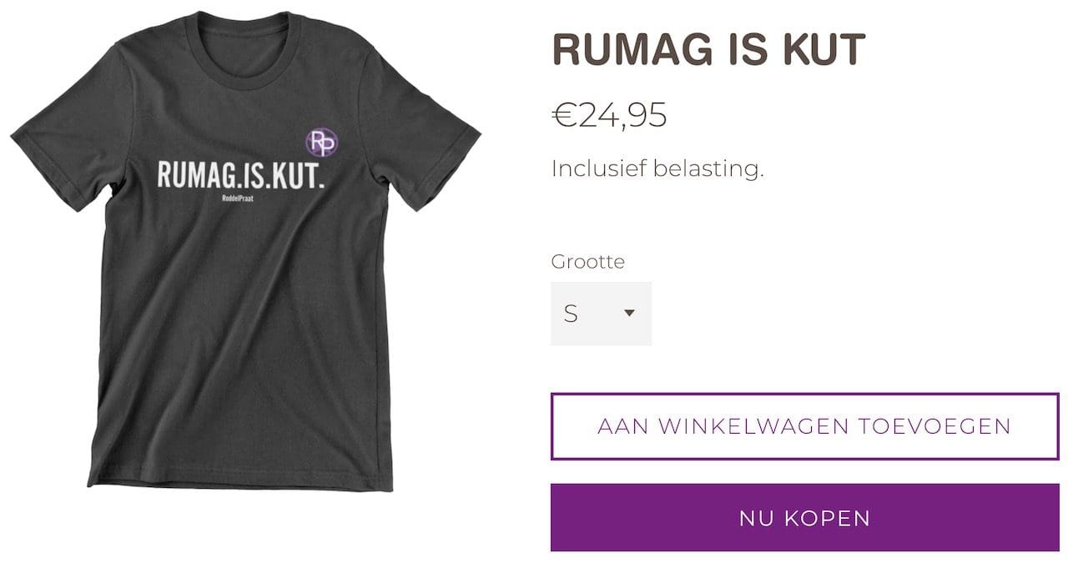This screenshot has width=1068, height=563.
Task: Add item via Aan winkelwagen toevoegen
Action: (x=804, y=426)
